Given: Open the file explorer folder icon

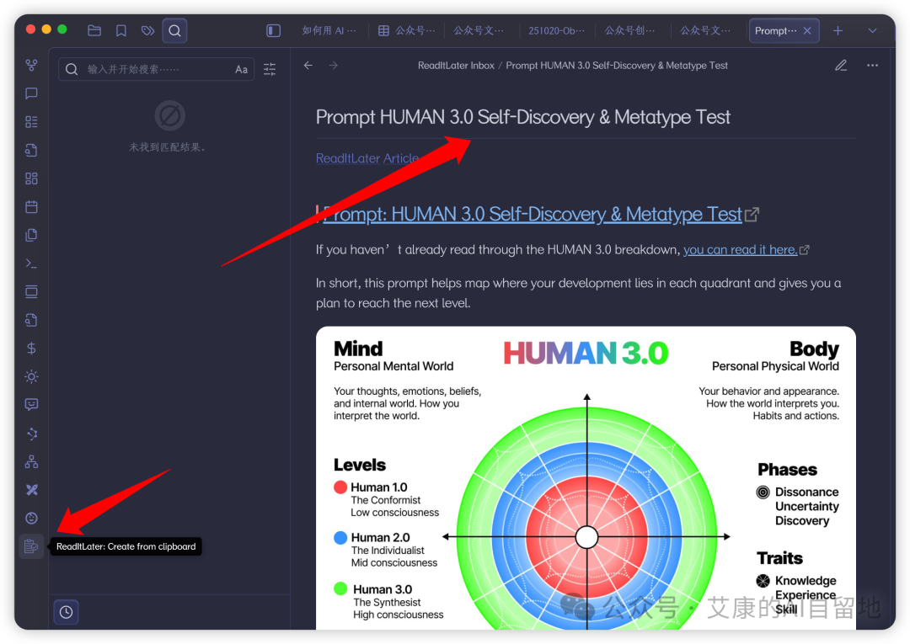Looking at the screenshot, I should (x=94, y=30).
